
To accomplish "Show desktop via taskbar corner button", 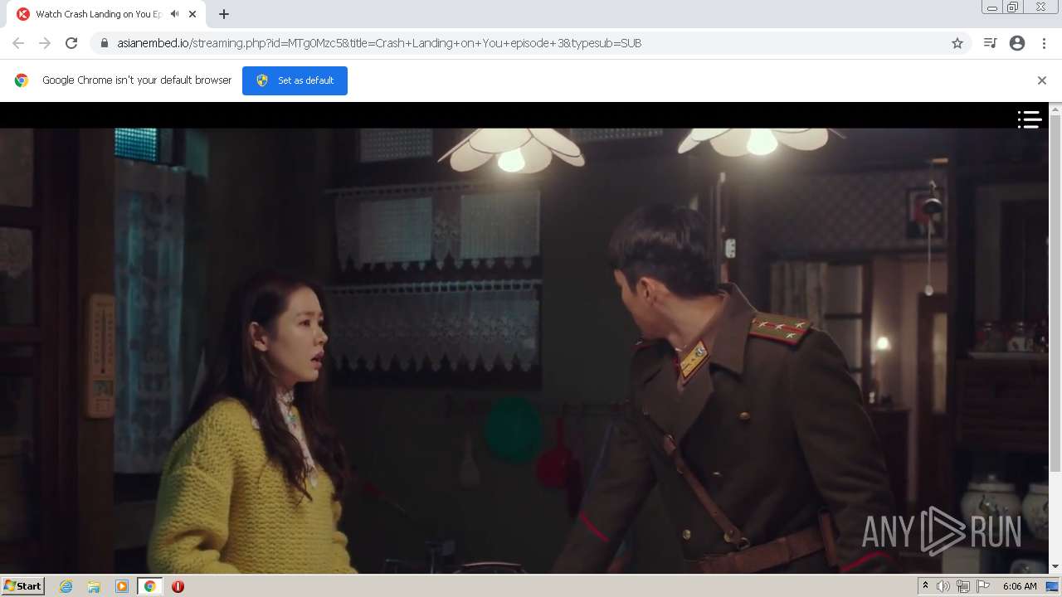I will [1052, 586].
